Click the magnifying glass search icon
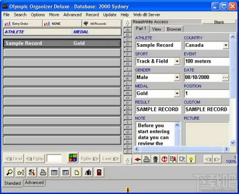Viewport: 239px width, 194px height. [9, 172]
